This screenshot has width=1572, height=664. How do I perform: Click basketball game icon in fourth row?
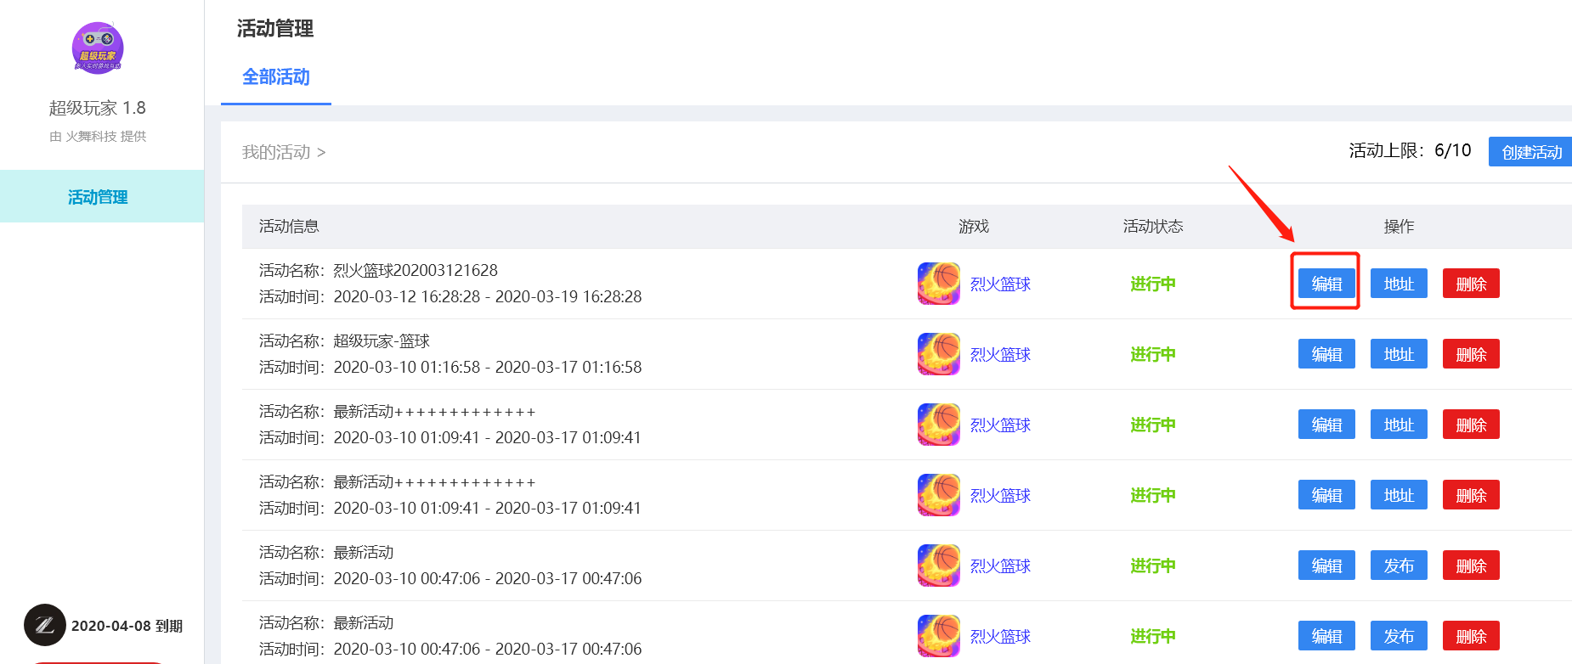tap(938, 495)
